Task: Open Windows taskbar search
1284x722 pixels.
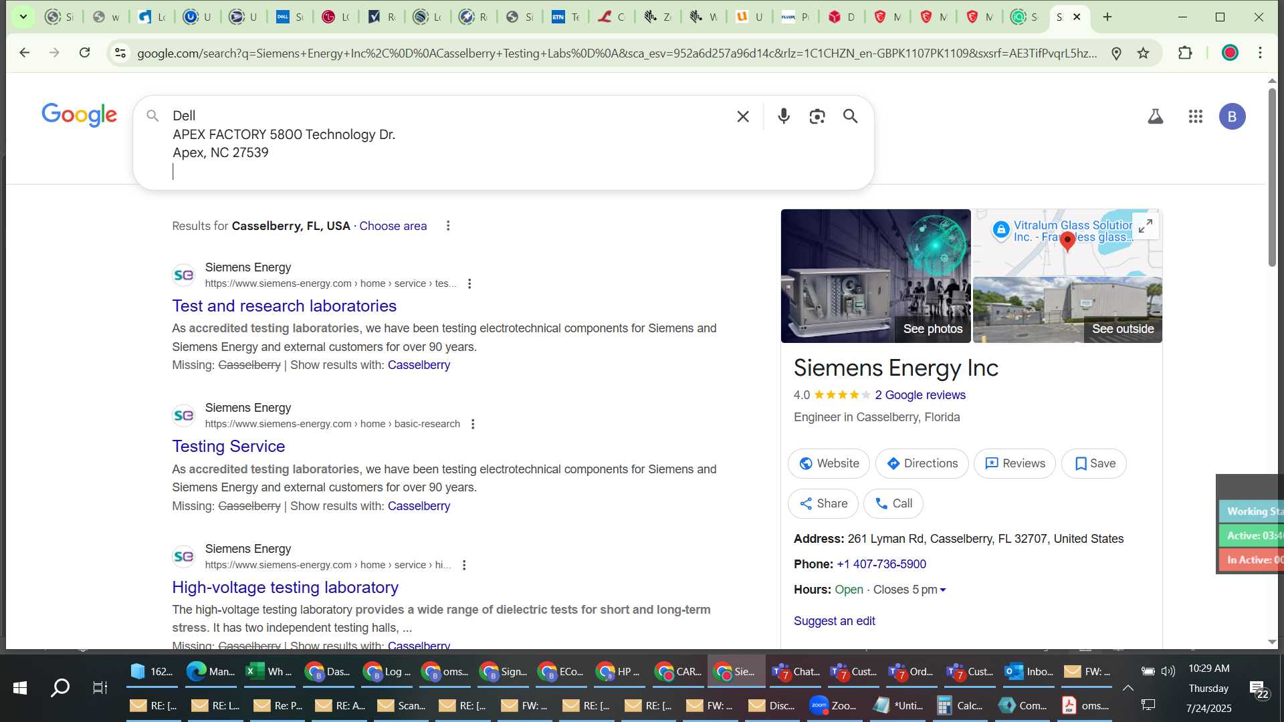Action: (x=60, y=687)
